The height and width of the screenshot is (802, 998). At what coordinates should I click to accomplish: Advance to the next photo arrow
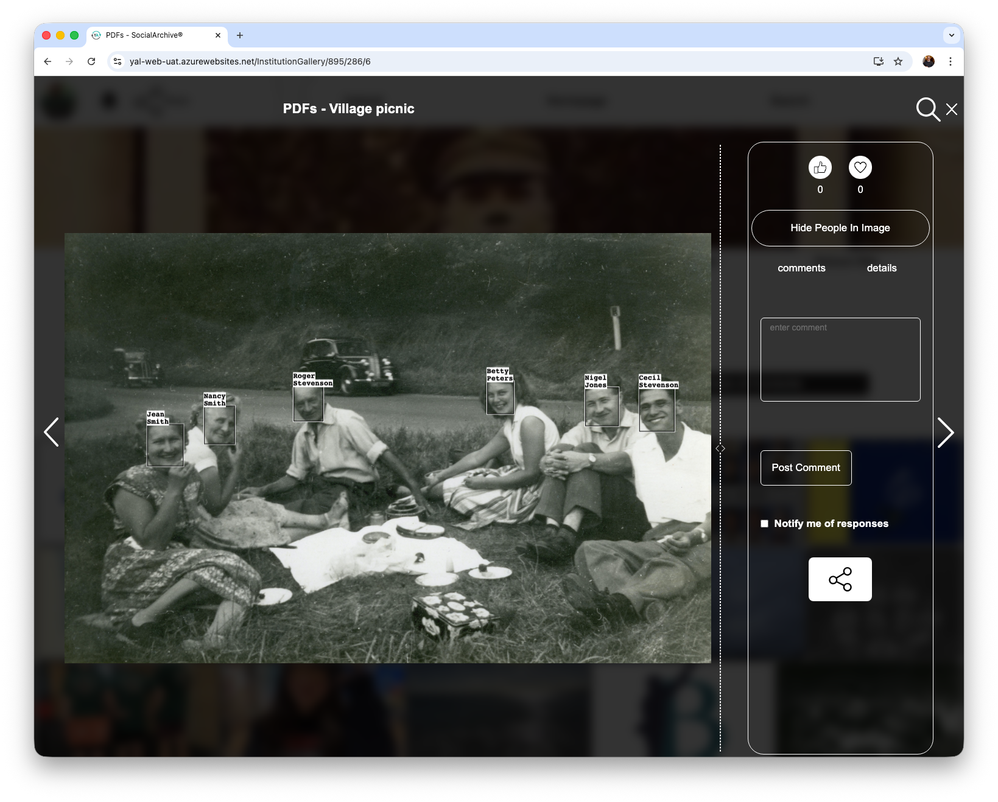(946, 432)
